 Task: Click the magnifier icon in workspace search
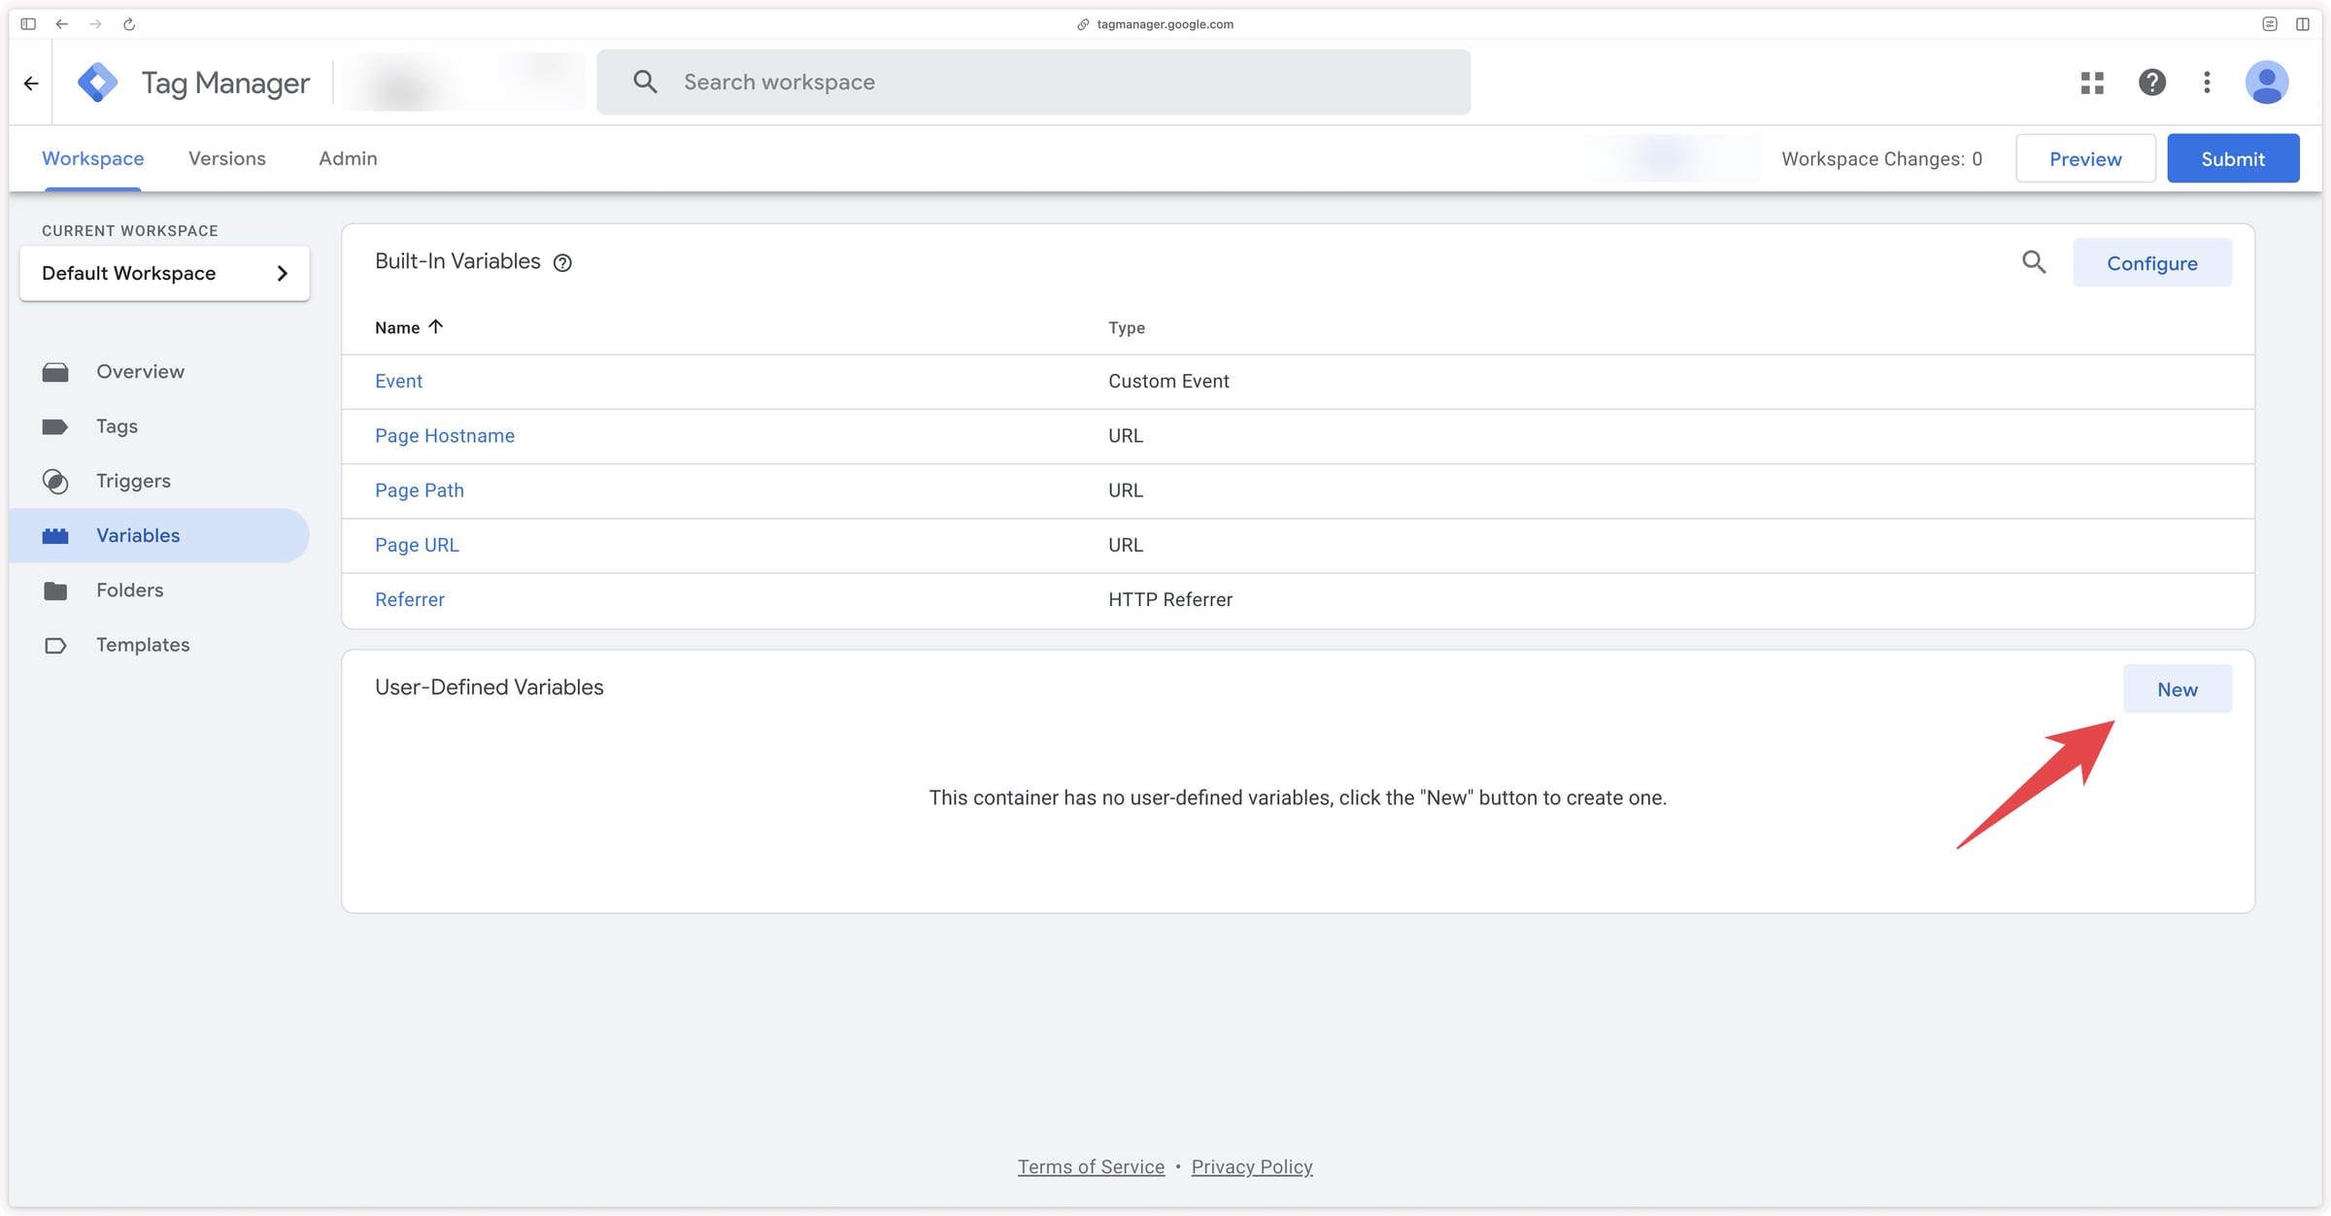645,83
